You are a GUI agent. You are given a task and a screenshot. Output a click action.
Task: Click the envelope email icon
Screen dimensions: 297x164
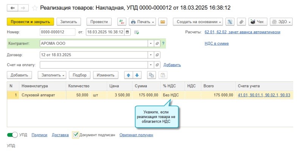click(163, 22)
